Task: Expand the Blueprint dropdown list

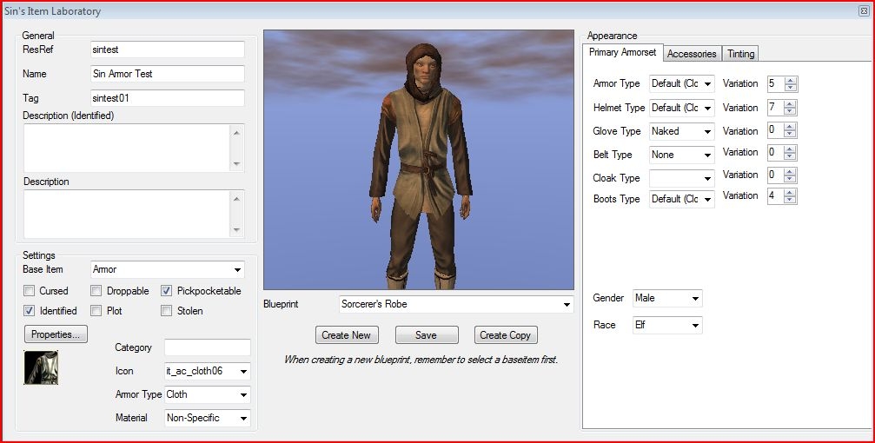Action: pyautogui.click(x=567, y=305)
